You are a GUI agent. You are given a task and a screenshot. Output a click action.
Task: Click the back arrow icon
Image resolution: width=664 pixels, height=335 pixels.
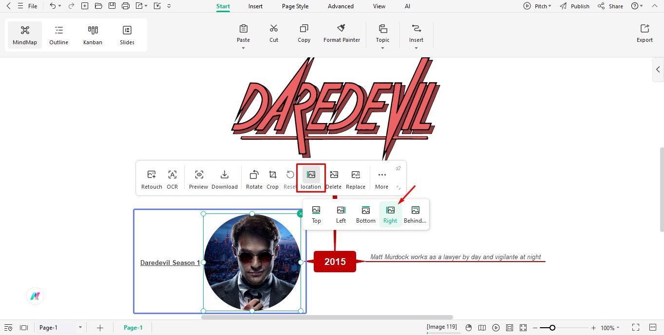click(x=8, y=6)
